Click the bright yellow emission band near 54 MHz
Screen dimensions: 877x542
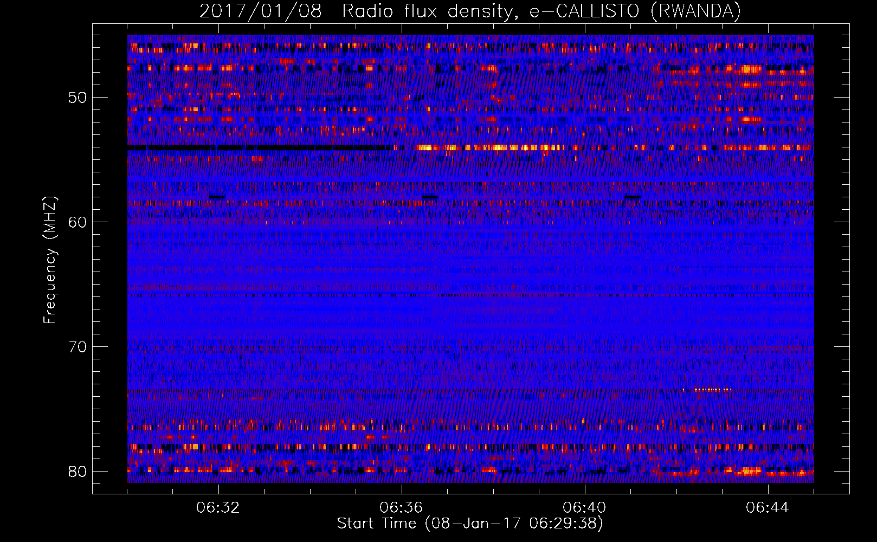[x=491, y=147]
